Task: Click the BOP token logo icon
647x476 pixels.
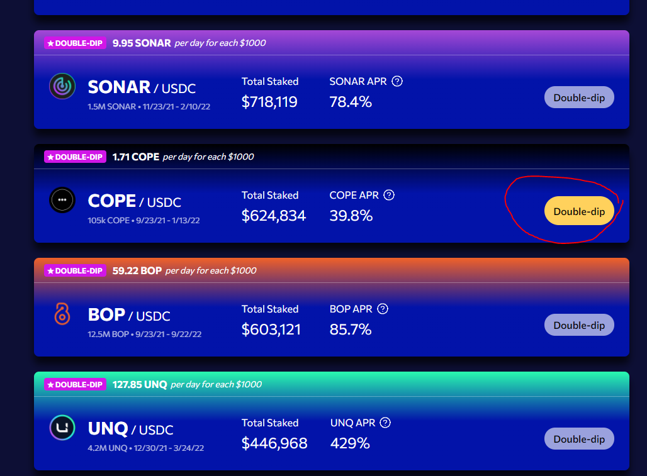Action: coord(62,314)
